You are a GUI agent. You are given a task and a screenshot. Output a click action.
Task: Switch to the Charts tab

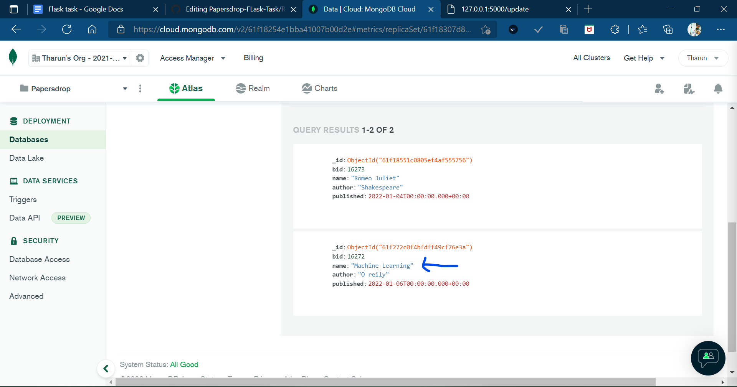pyautogui.click(x=319, y=88)
